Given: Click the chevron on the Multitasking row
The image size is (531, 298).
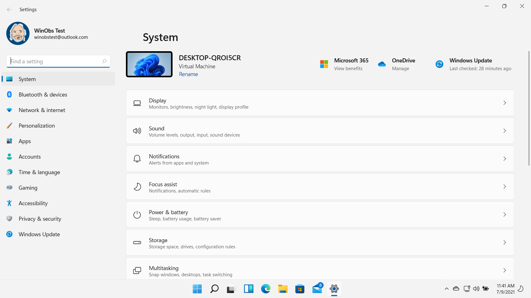Looking at the screenshot, I should tap(505, 270).
